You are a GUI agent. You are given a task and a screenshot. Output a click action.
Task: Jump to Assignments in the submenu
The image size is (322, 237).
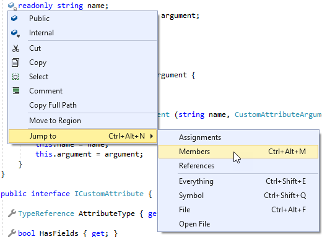[x=238, y=137]
